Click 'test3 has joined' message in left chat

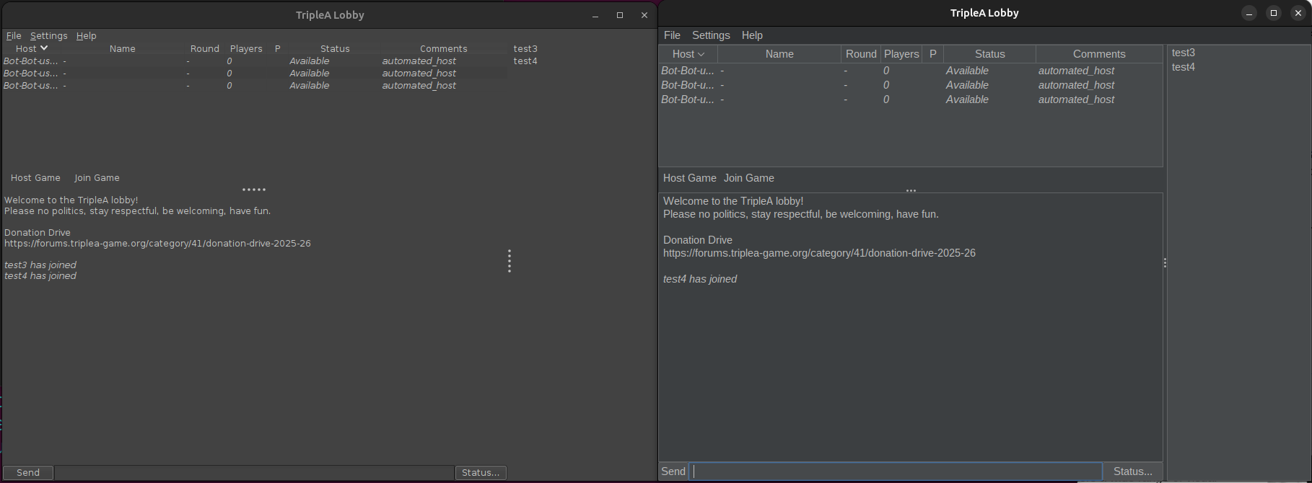pyautogui.click(x=40, y=265)
